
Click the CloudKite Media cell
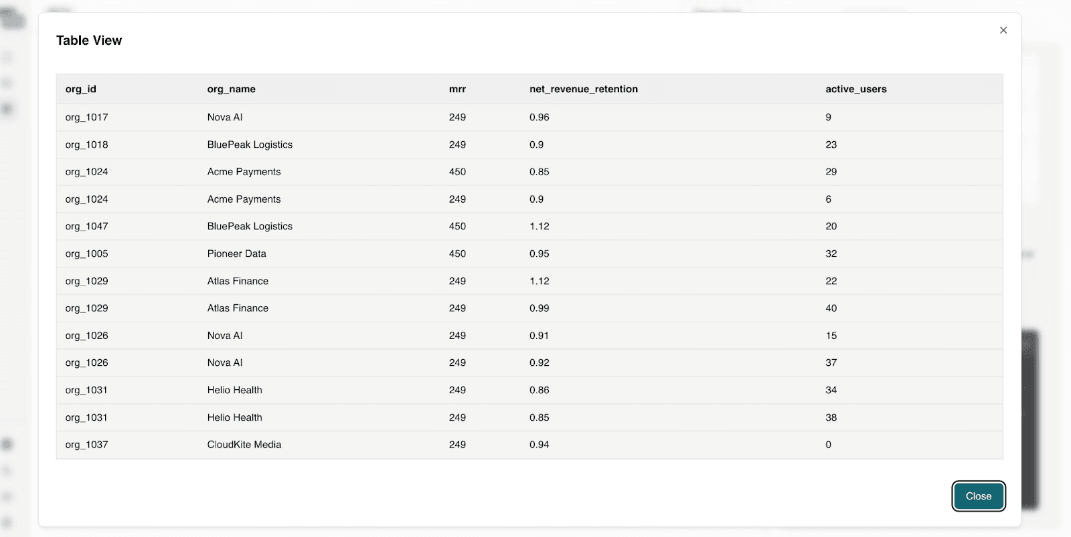244,445
